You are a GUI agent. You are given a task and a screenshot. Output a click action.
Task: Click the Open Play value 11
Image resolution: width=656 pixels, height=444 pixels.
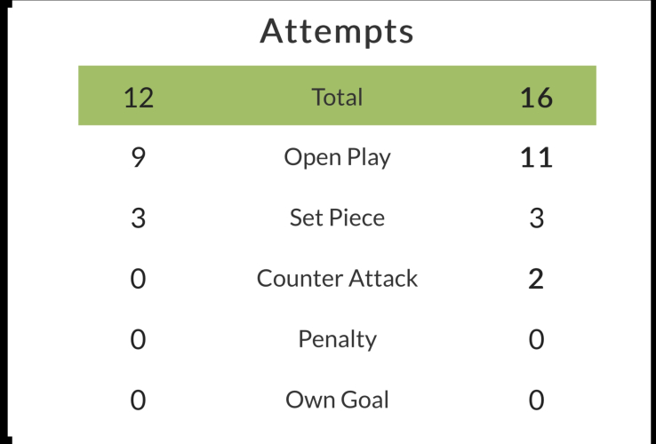tap(537, 158)
